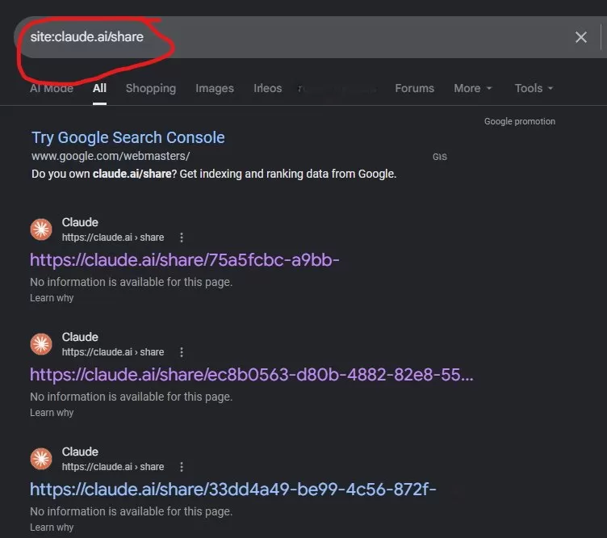Clear the search box with the X icon
Screen dimensions: 607x538
[x=580, y=37]
